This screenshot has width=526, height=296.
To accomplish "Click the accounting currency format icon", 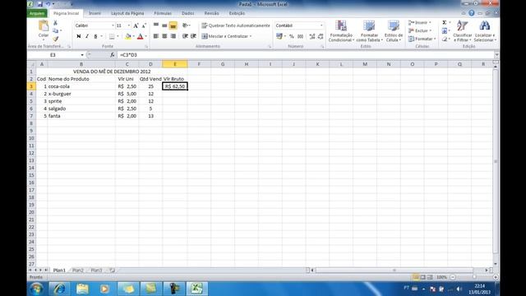I will [279, 36].
